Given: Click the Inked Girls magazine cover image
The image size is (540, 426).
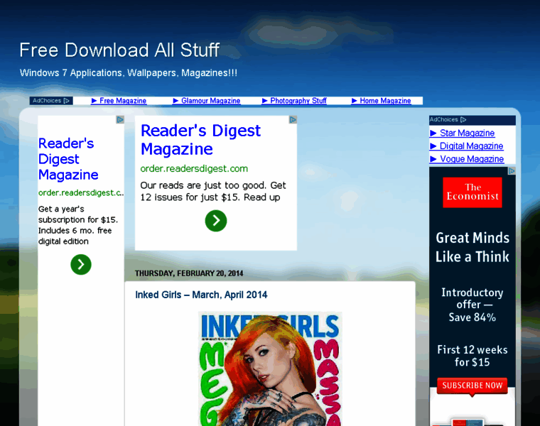Looking at the screenshot, I should pos(270,369).
